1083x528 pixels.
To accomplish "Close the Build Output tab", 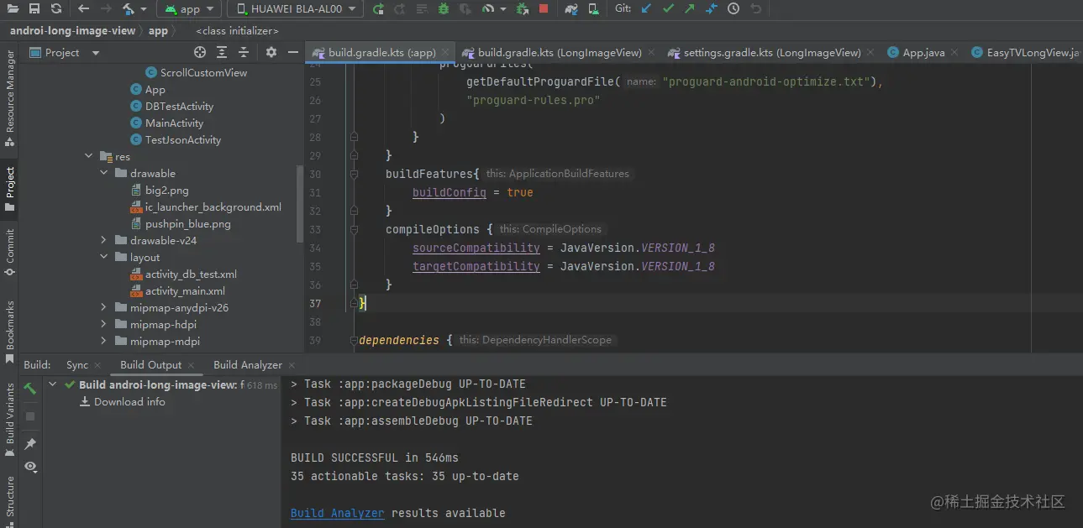I will (x=192, y=365).
